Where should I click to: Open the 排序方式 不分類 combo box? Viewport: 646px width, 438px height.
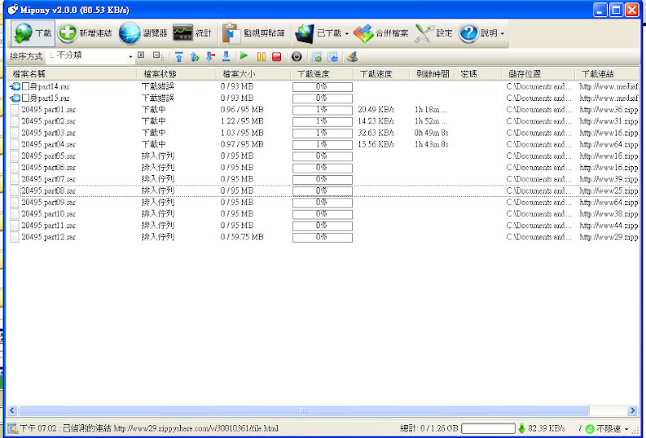click(90, 56)
